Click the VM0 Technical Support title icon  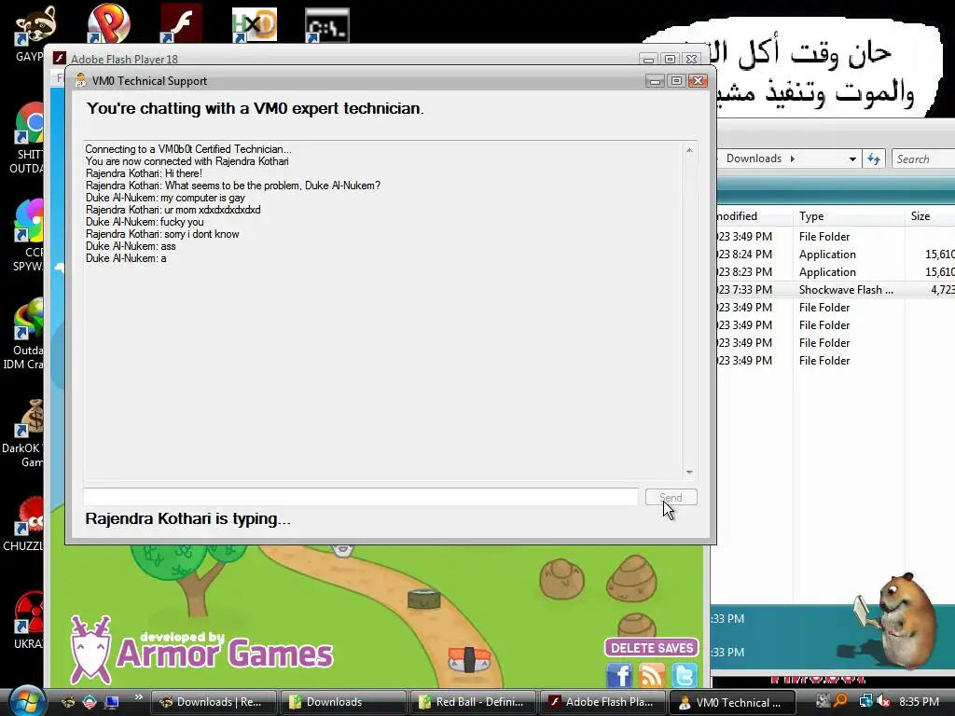[x=80, y=80]
